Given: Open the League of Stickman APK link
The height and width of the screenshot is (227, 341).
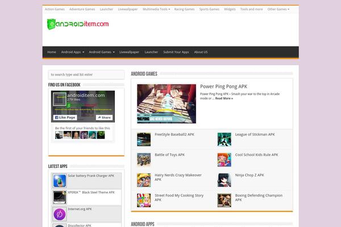Looking at the screenshot, I should click(x=255, y=134).
